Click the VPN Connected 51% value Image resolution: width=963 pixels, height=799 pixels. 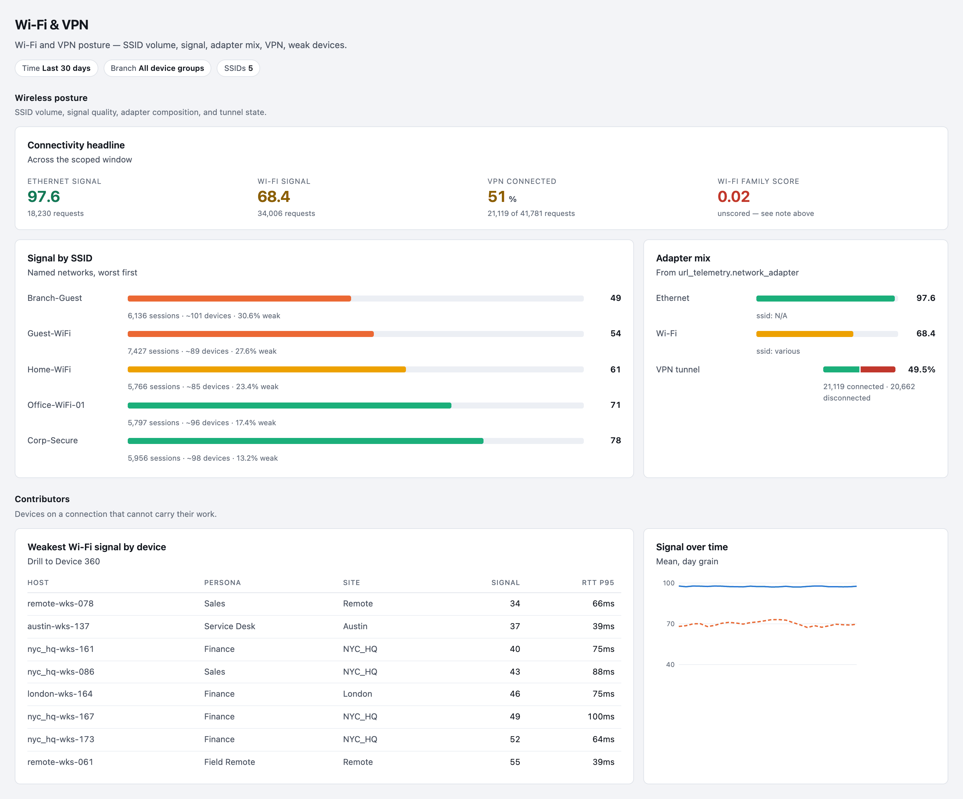pos(502,197)
